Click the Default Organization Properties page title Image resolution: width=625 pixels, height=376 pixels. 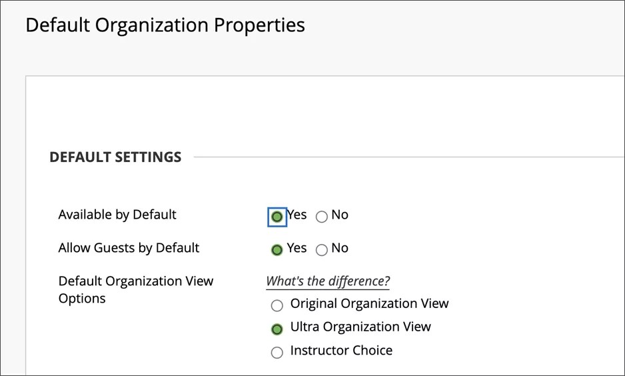[x=165, y=25]
